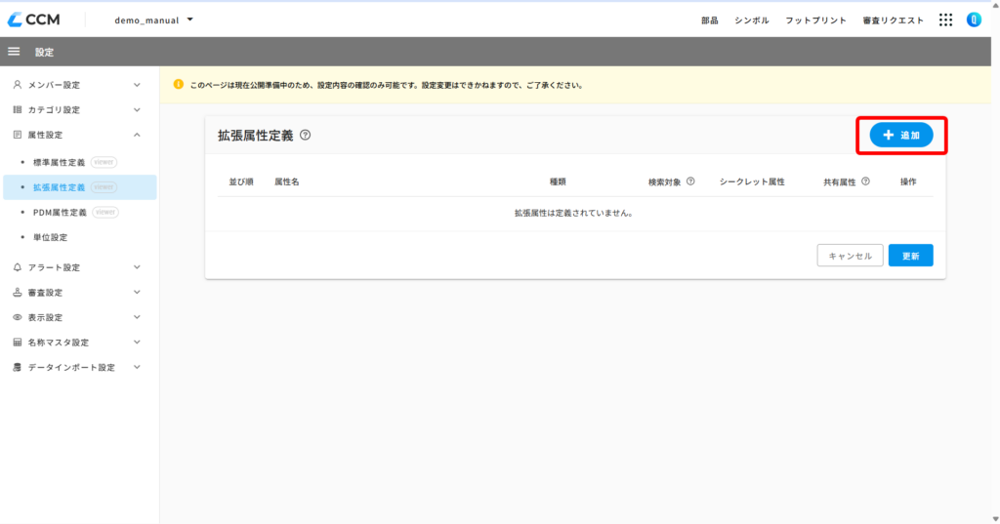The width and height of the screenshot is (1000, 524).
Task: Click the 並び順 column header
Action: click(241, 181)
